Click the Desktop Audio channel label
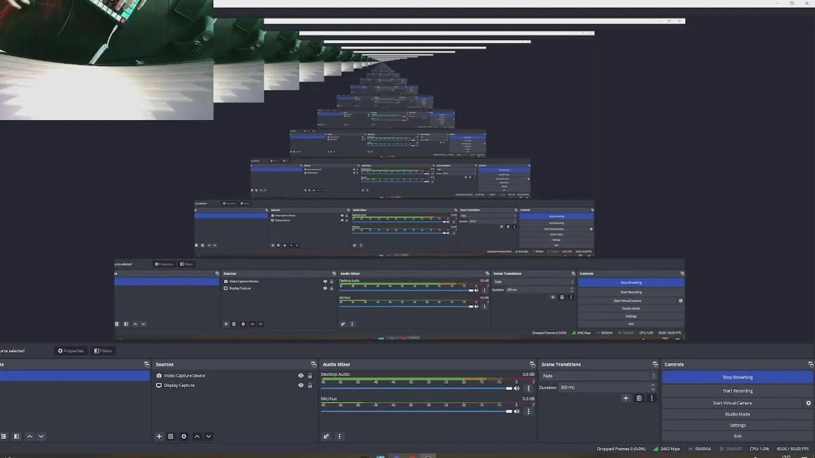This screenshot has width=815, height=458. [x=336, y=374]
